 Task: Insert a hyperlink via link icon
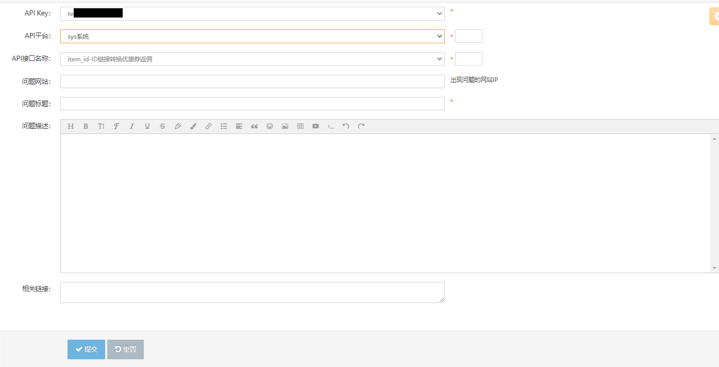coord(208,126)
